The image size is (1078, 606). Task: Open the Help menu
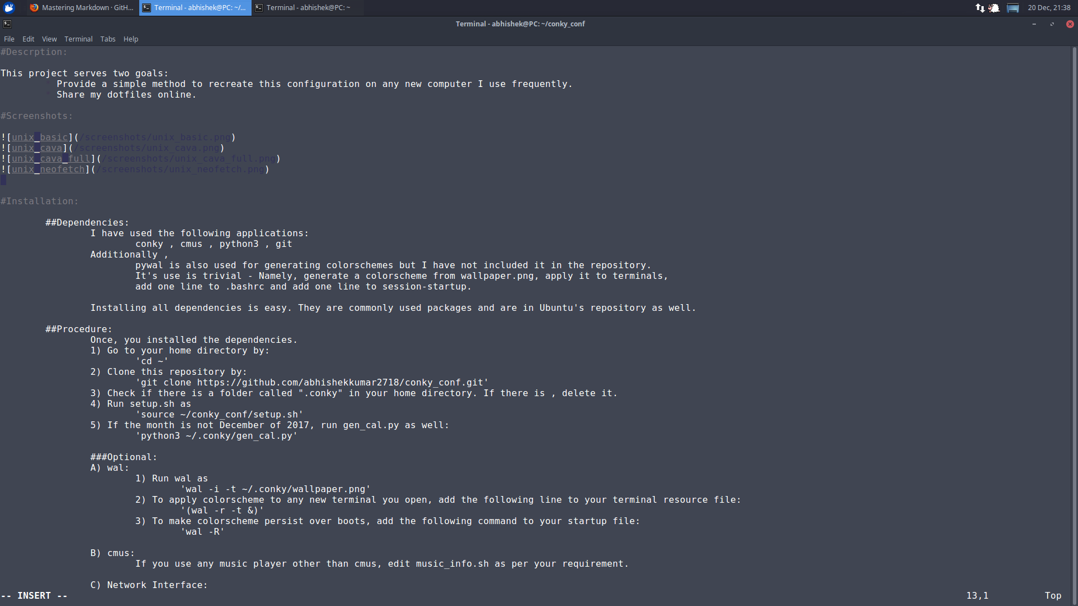(x=131, y=39)
